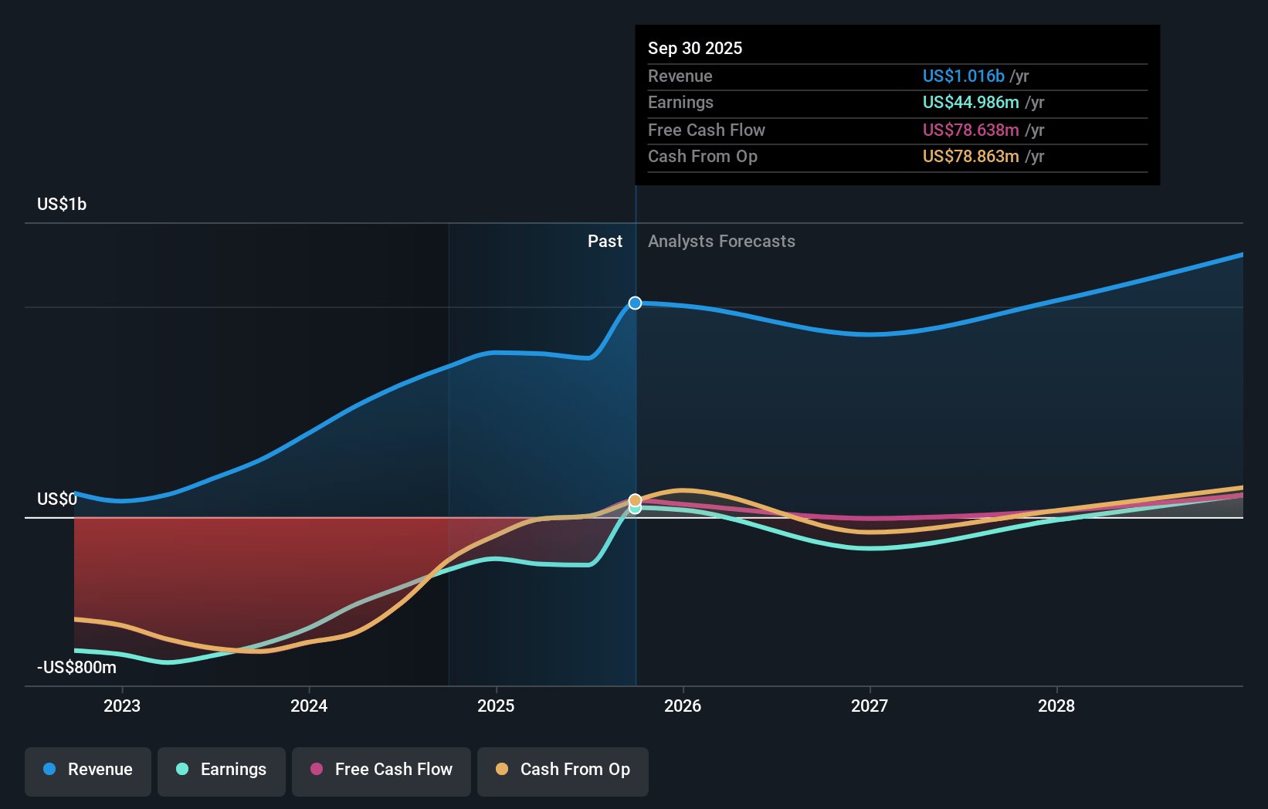This screenshot has width=1268, height=809.
Task: Toggle the Revenue series in legend
Action: (x=88, y=770)
